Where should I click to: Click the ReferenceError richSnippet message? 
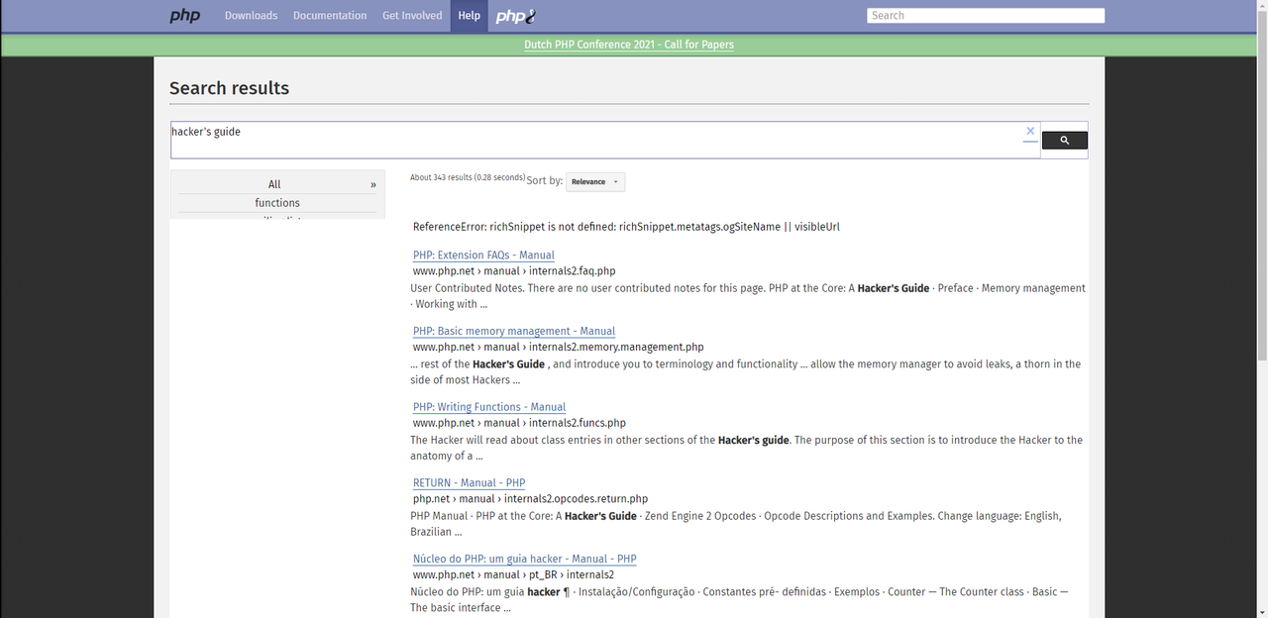(626, 227)
